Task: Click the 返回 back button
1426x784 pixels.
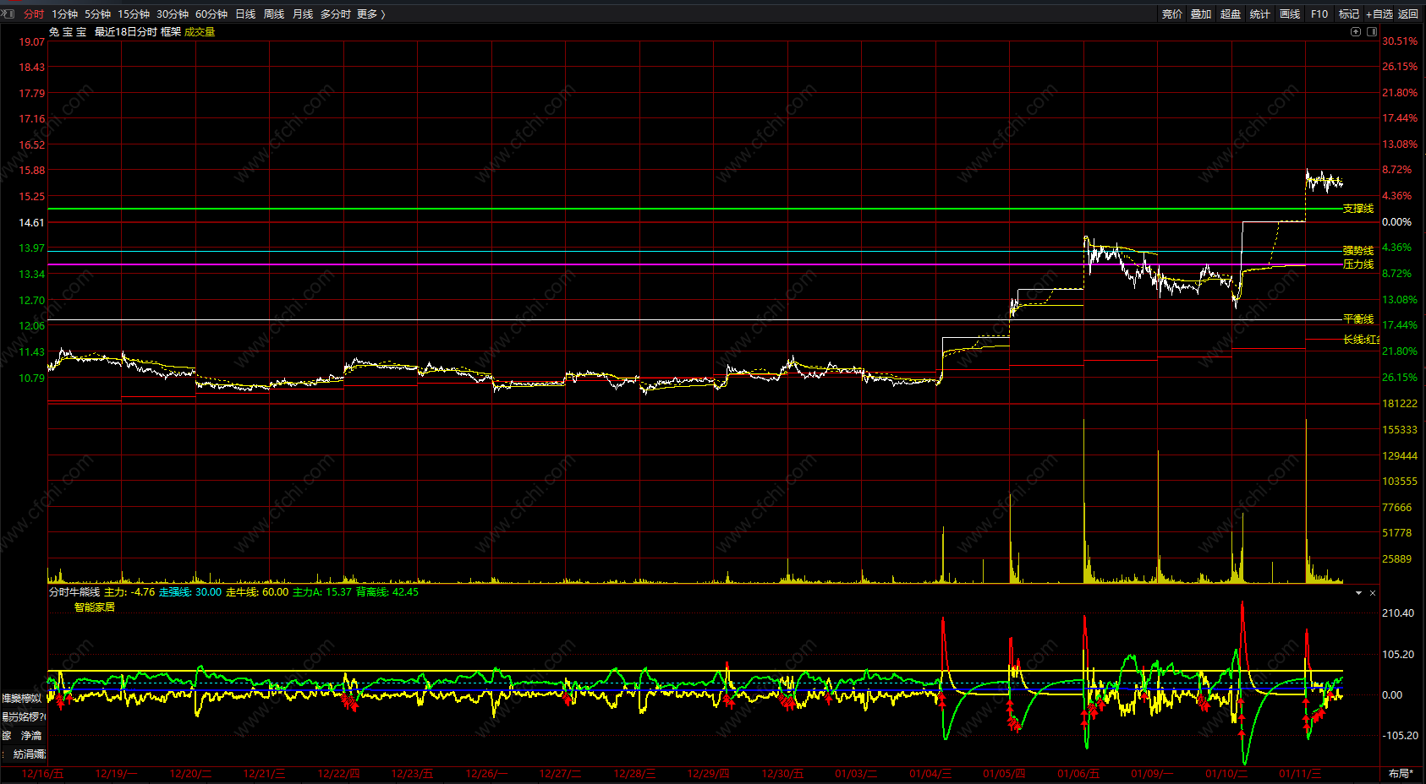Action: click(1408, 14)
